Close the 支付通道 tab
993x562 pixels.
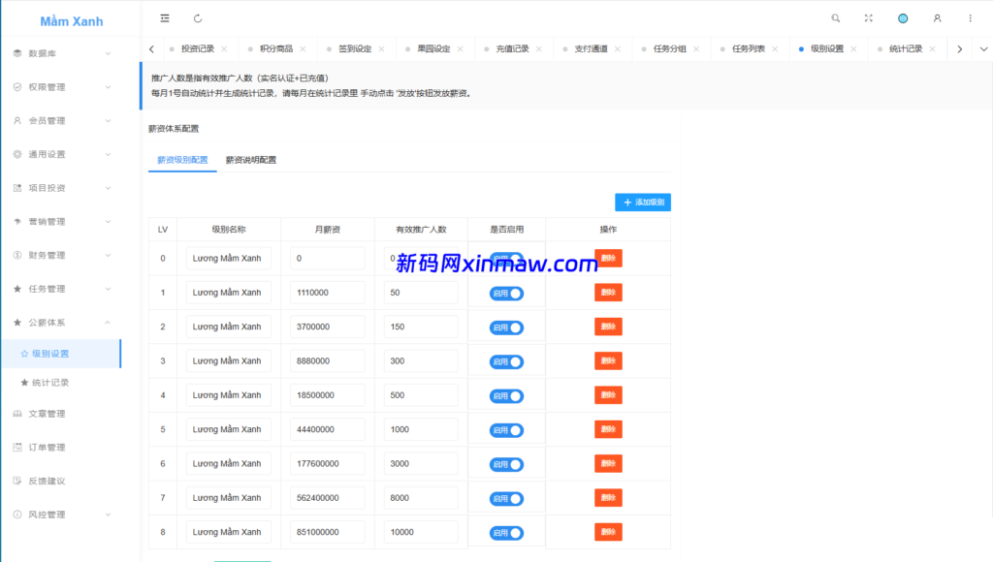click(618, 48)
